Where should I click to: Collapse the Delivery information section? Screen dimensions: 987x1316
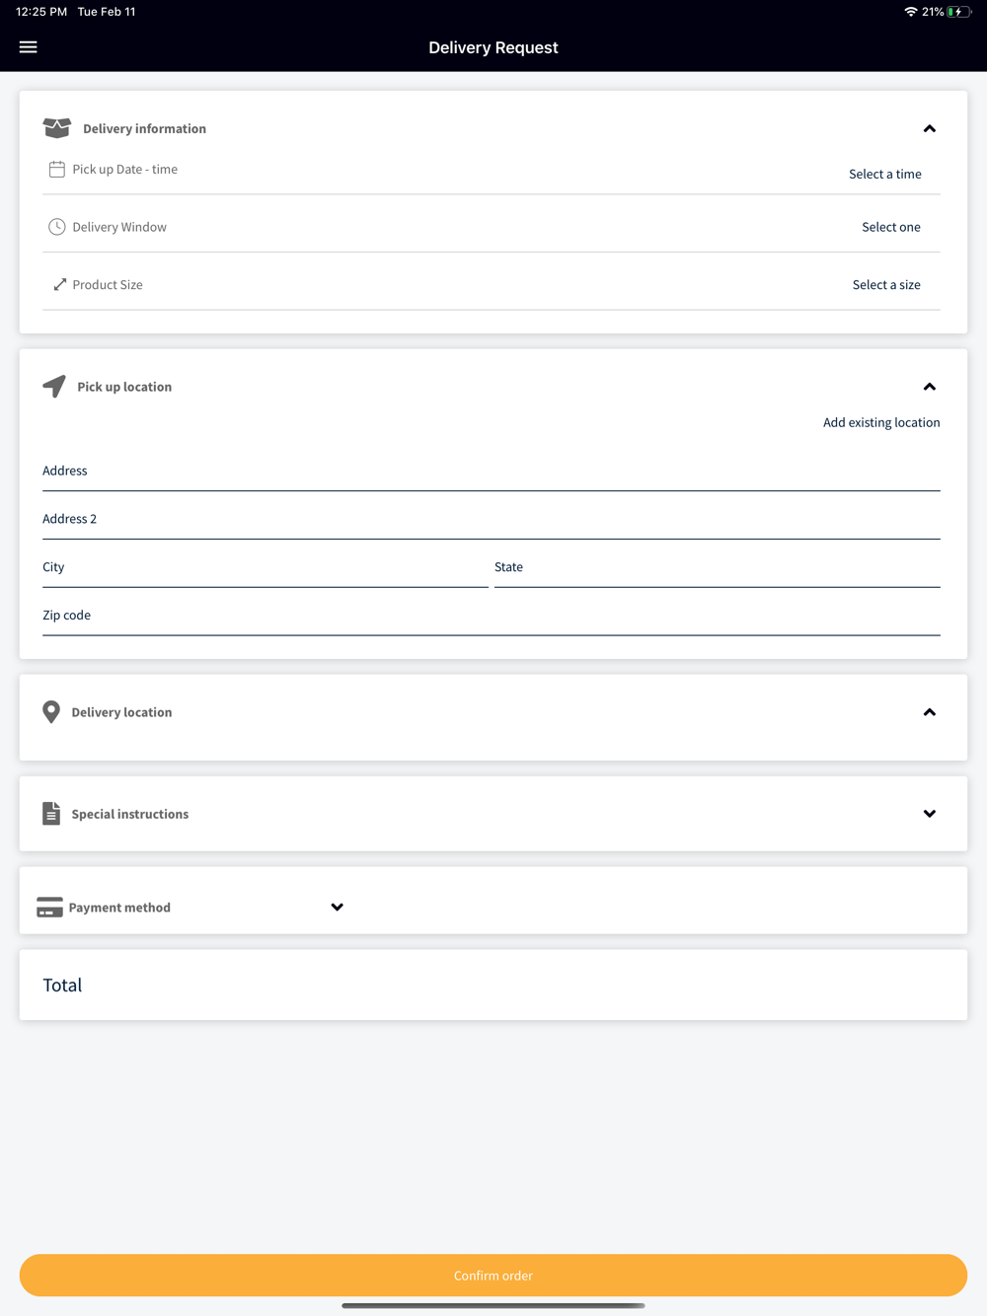[x=929, y=129]
